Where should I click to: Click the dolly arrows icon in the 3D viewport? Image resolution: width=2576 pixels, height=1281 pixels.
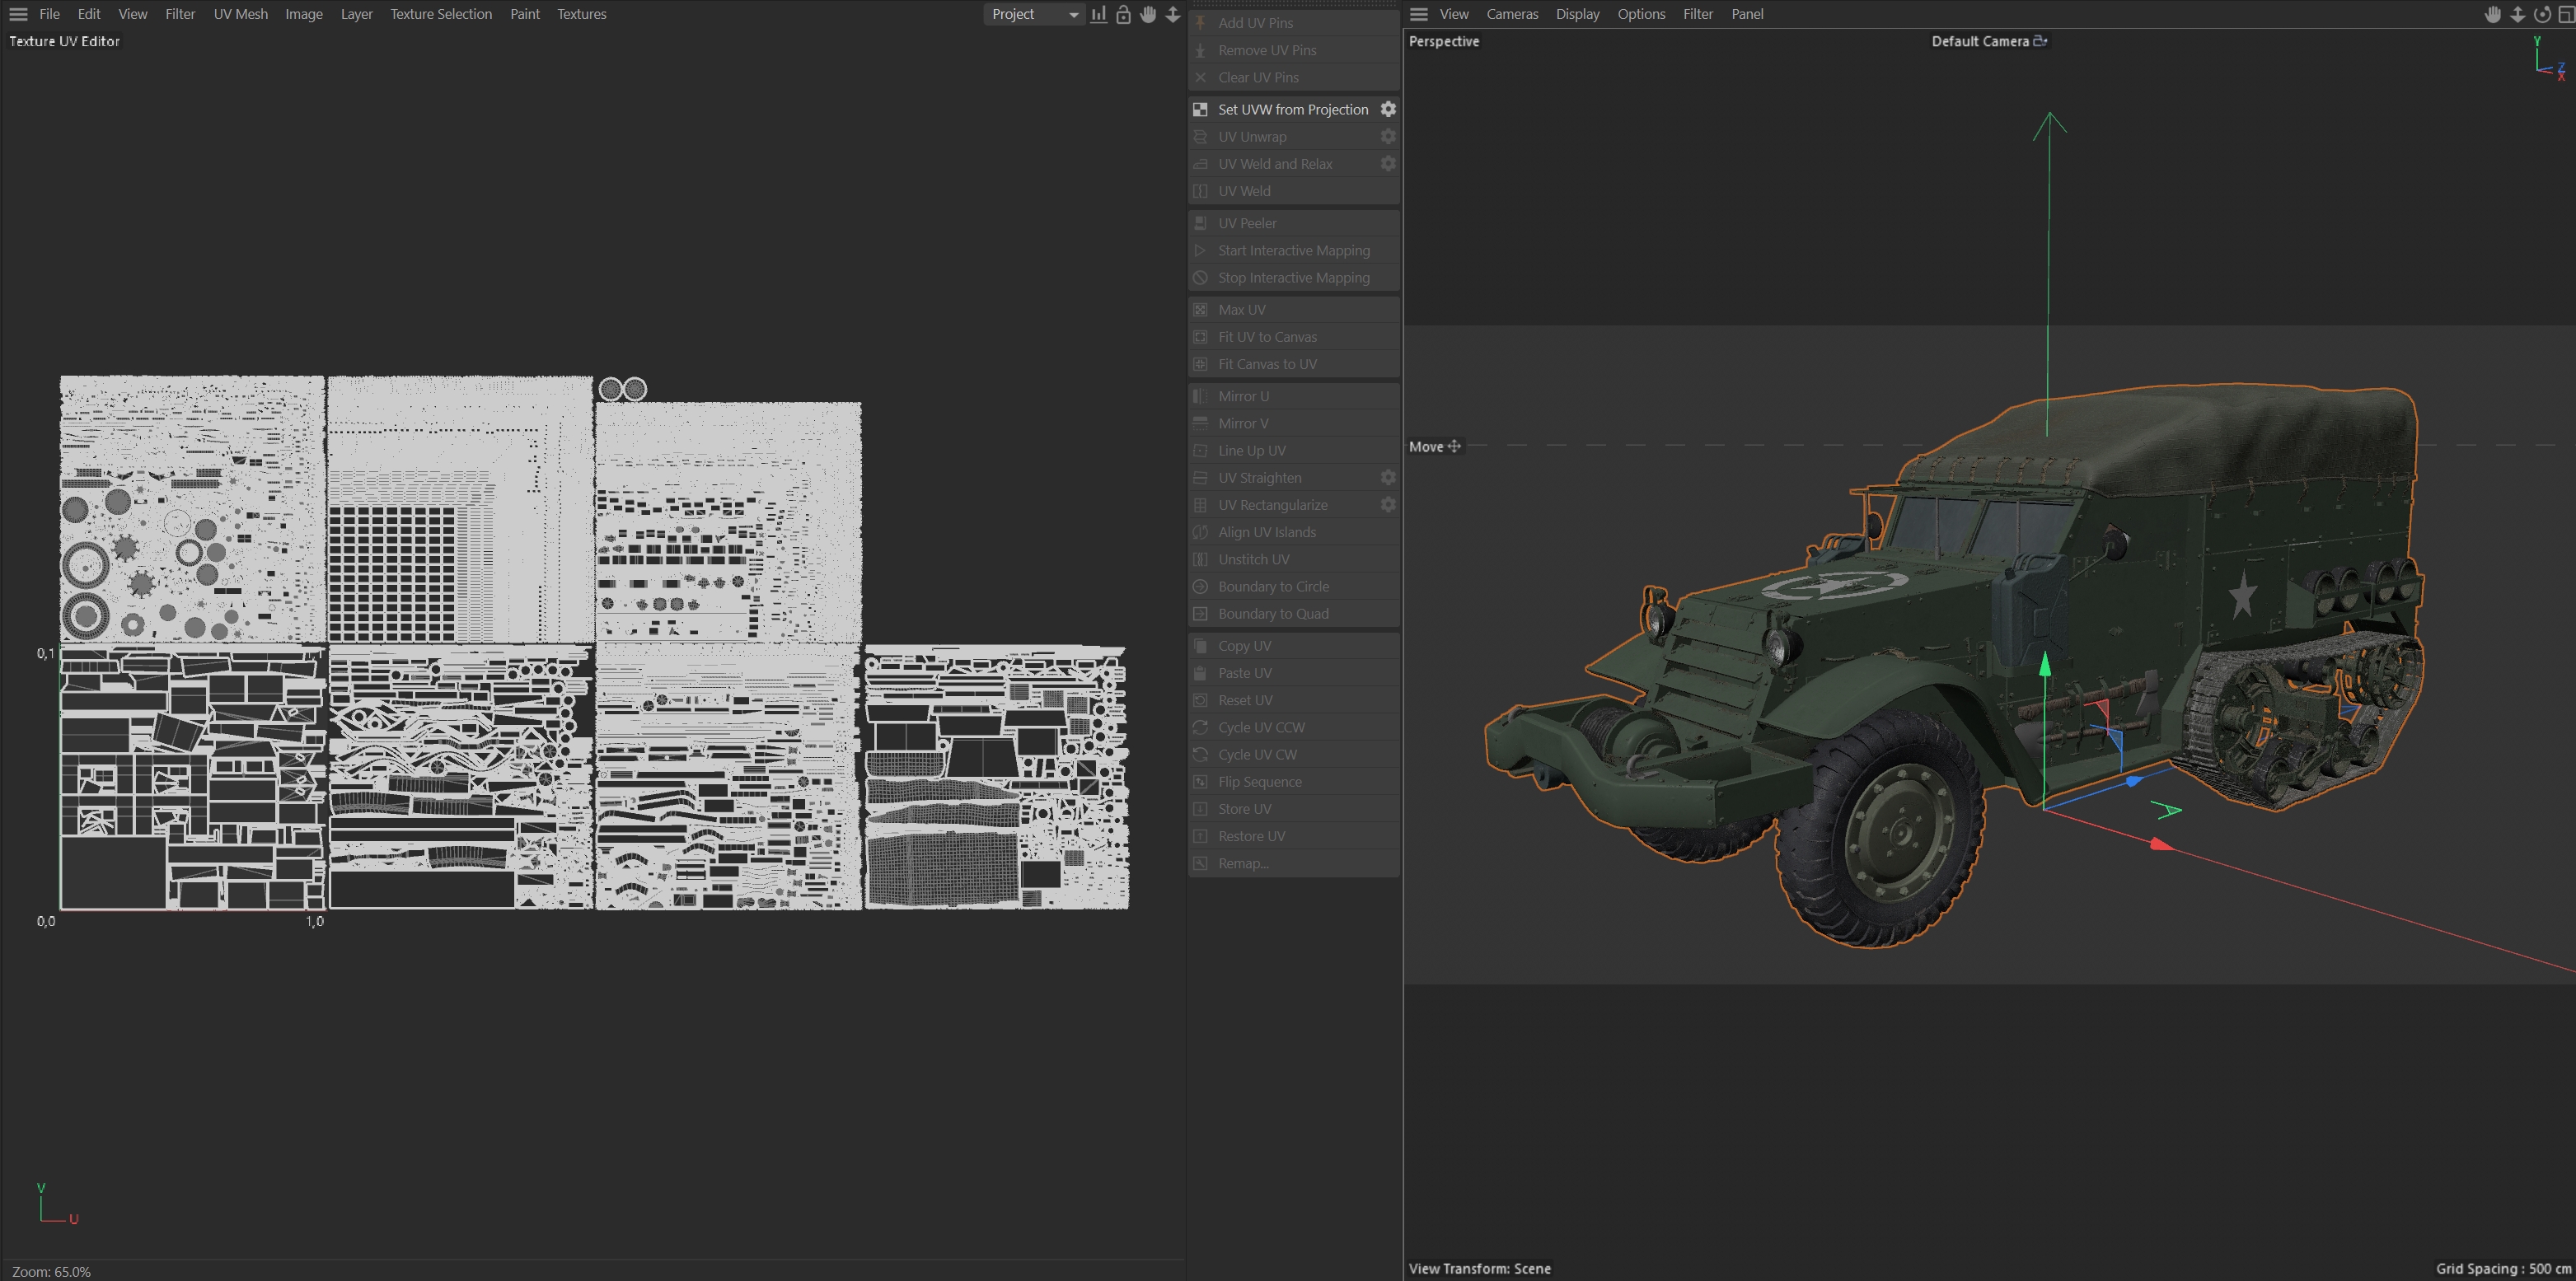pyautogui.click(x=2517, y=14)
